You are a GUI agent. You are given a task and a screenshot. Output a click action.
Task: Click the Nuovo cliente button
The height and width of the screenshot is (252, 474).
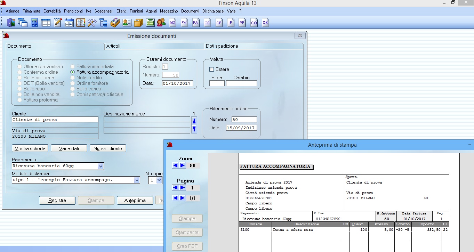(108, 148)
